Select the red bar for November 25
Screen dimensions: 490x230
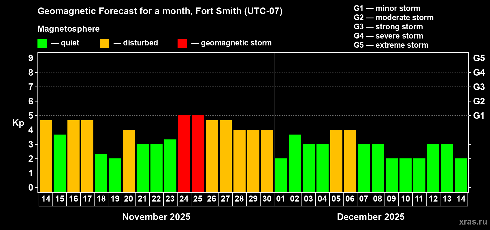(x=198, y=154)
